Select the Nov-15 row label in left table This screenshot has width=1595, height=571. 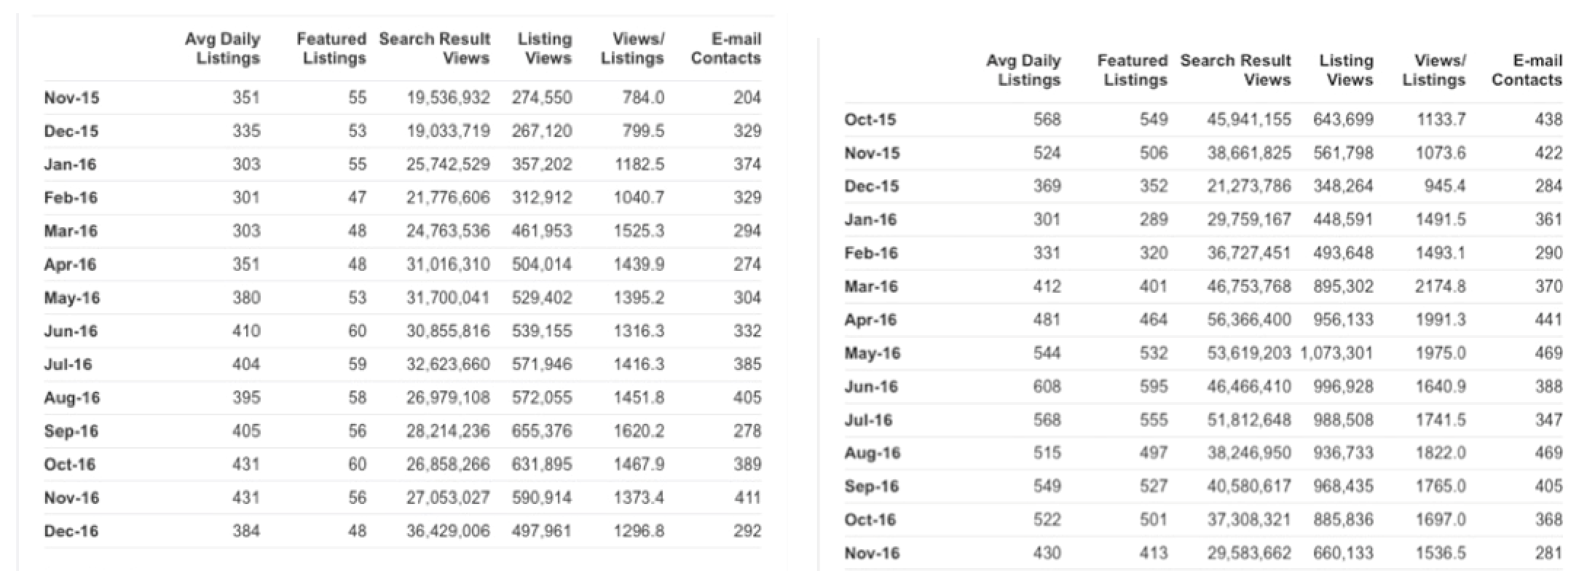(x=71, y=98)
